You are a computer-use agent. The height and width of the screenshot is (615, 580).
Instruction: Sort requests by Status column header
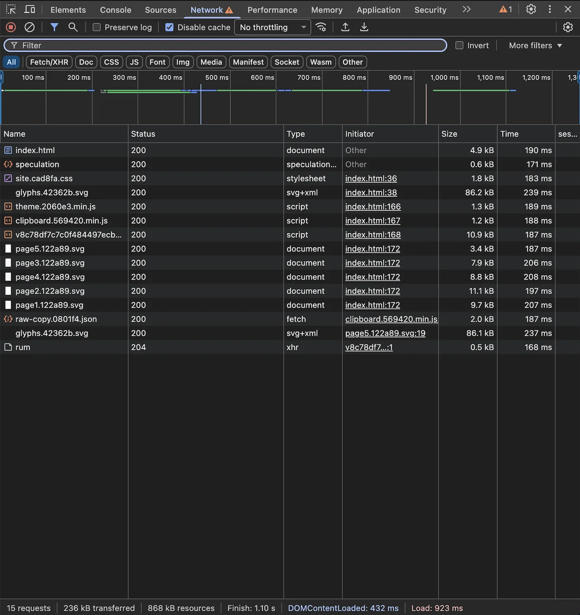click(x=206, y=134)
